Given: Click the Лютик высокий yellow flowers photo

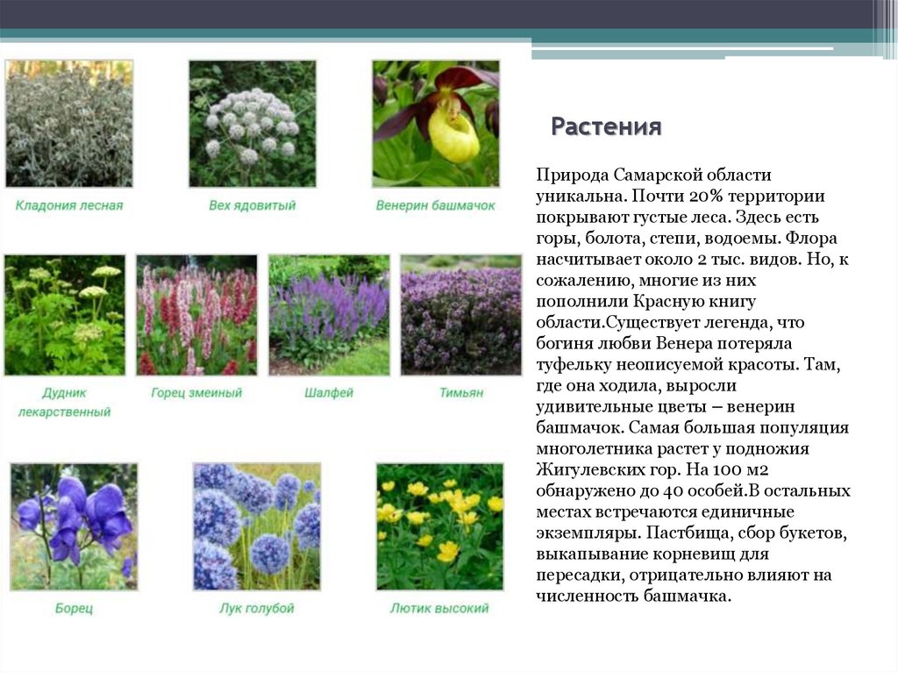Looking at the screenshot, I should (440, 526).
